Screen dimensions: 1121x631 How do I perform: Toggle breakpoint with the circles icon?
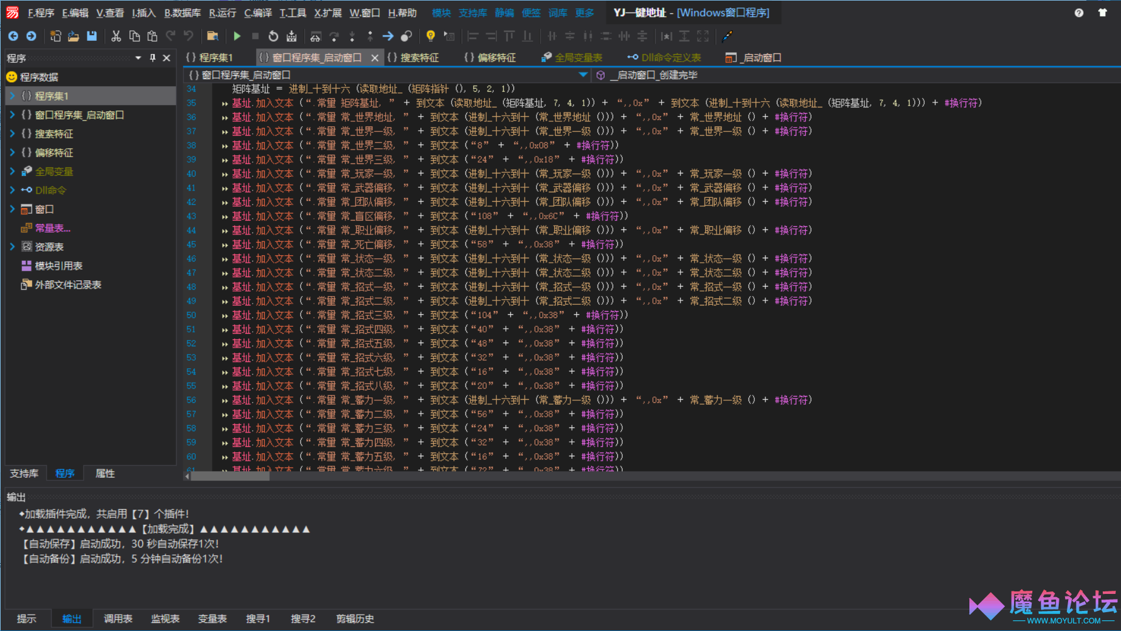pos(406,36)
